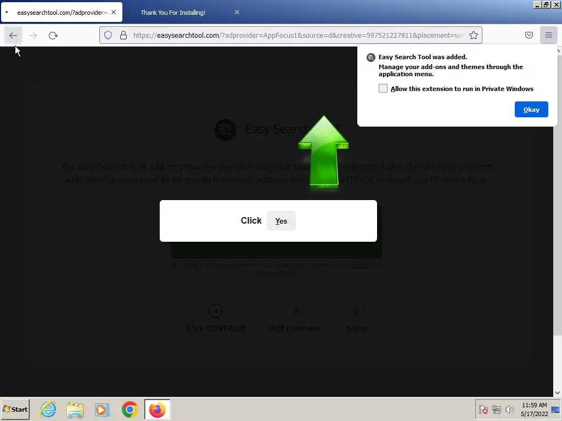The image size is (562, 421).
Task: Click the network tray icon
Action: coord(496,409)
